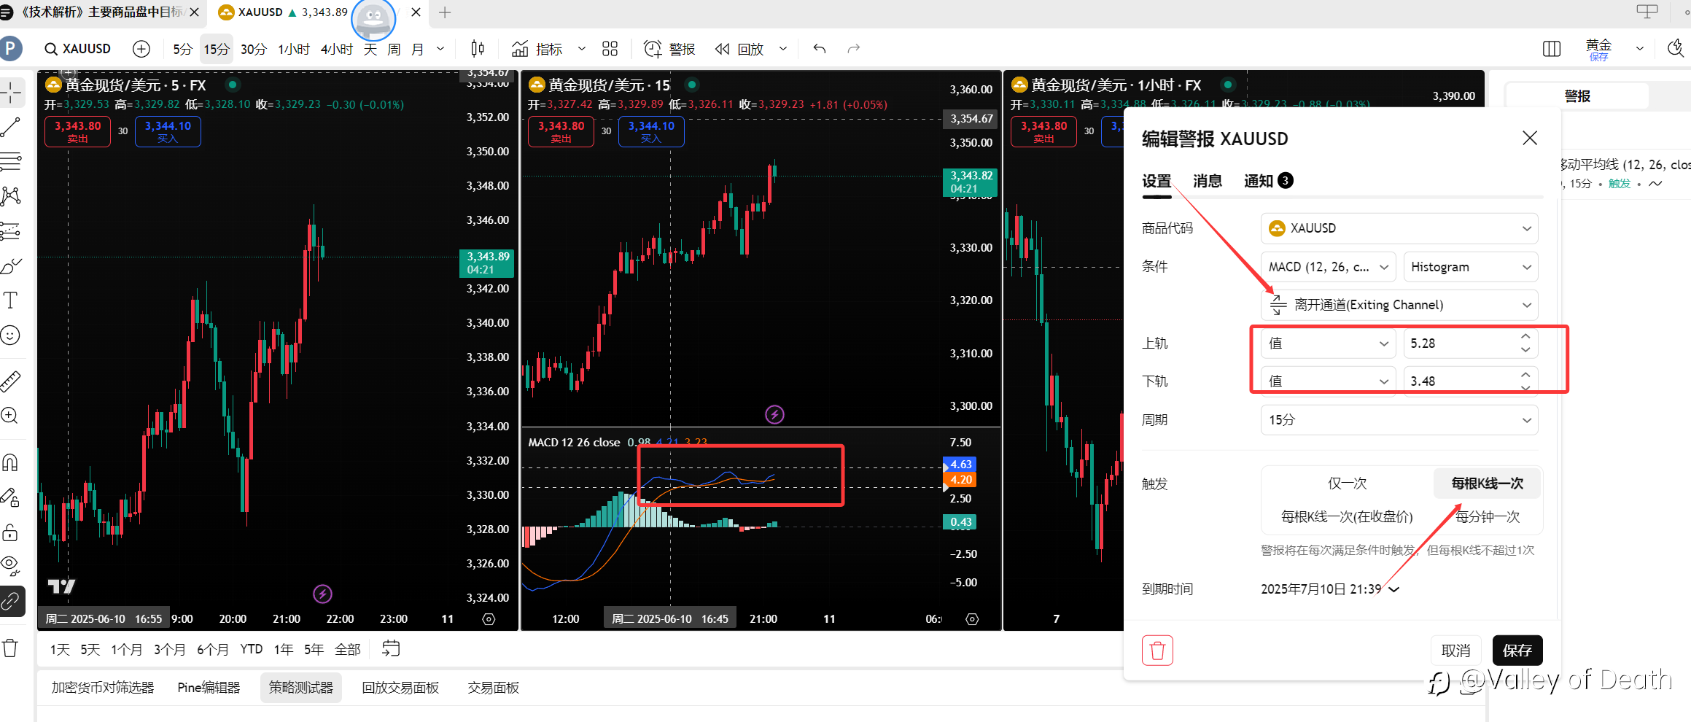Switch to the 30分 timeframe

(253, 49)
